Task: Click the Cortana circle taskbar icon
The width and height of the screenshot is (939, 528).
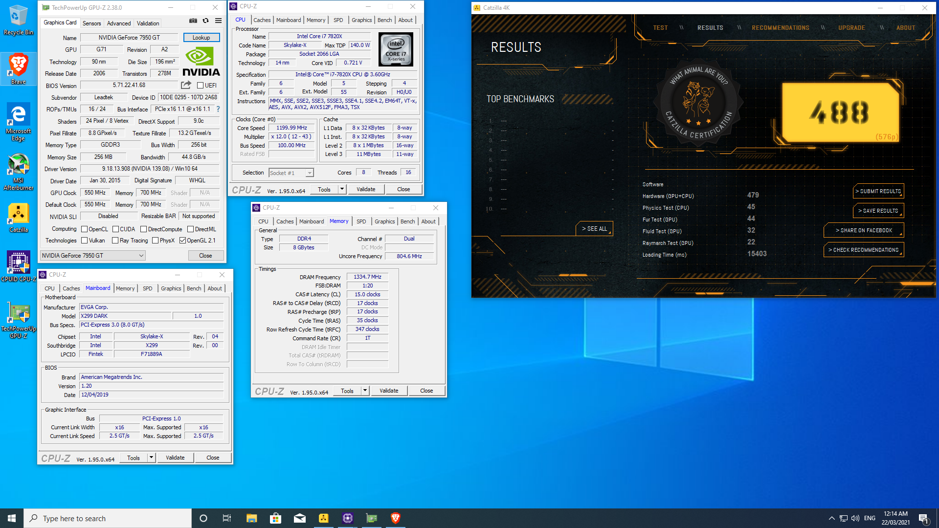Action: point(203,518)
